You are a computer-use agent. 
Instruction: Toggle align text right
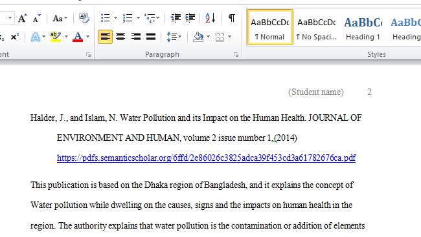[x=136, y=37]
